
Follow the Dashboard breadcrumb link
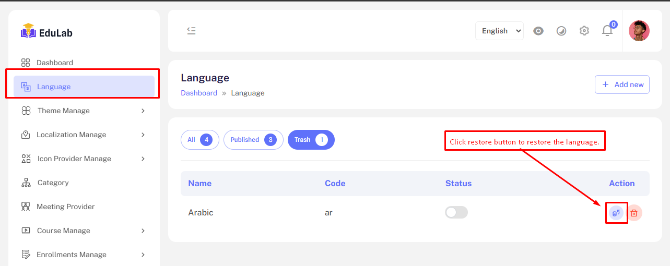tap(199, 93)
